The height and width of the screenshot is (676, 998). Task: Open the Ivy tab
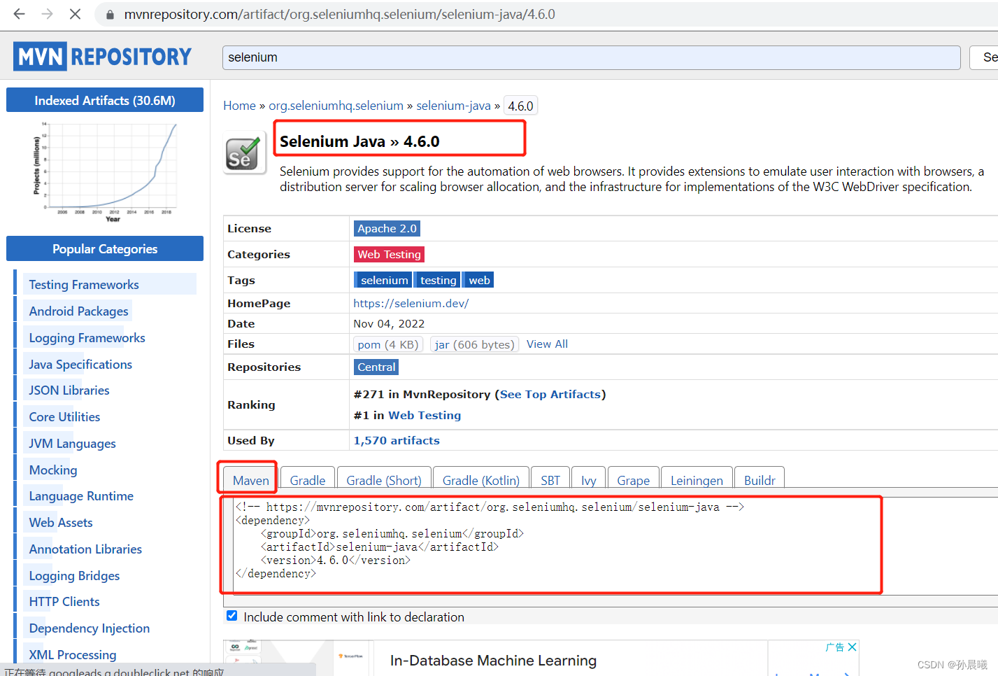click(x=589, y=480)
